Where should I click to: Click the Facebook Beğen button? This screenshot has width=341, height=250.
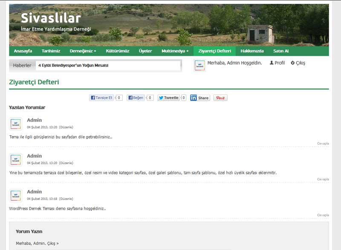coord(136,98)
